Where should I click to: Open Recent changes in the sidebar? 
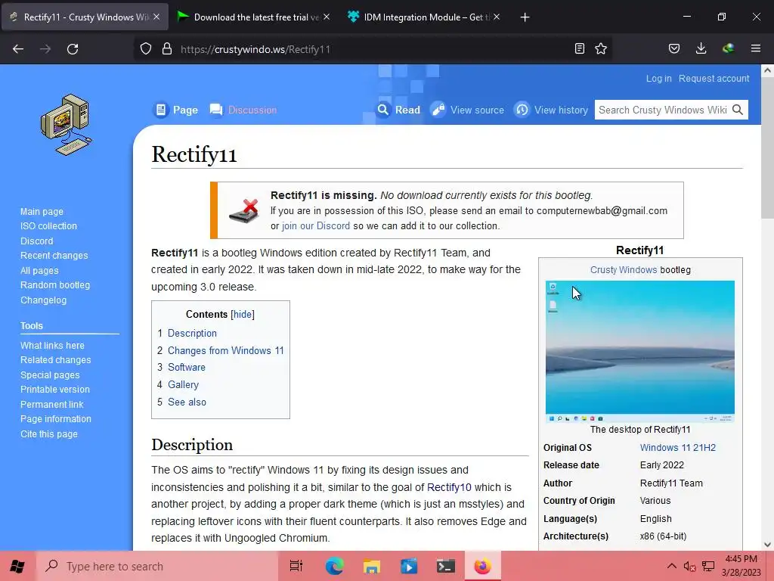54,256
